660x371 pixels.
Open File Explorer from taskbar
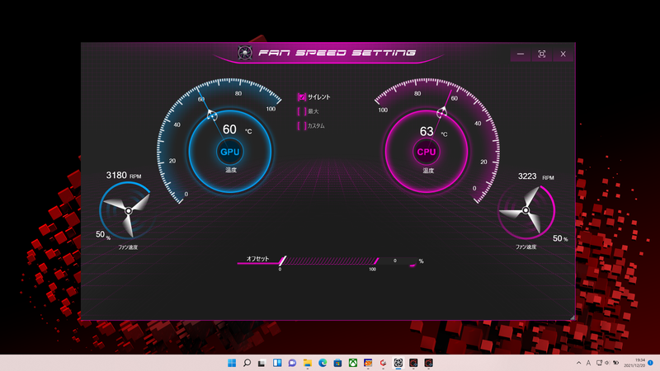pyautogui.click(x=307, y=363)
